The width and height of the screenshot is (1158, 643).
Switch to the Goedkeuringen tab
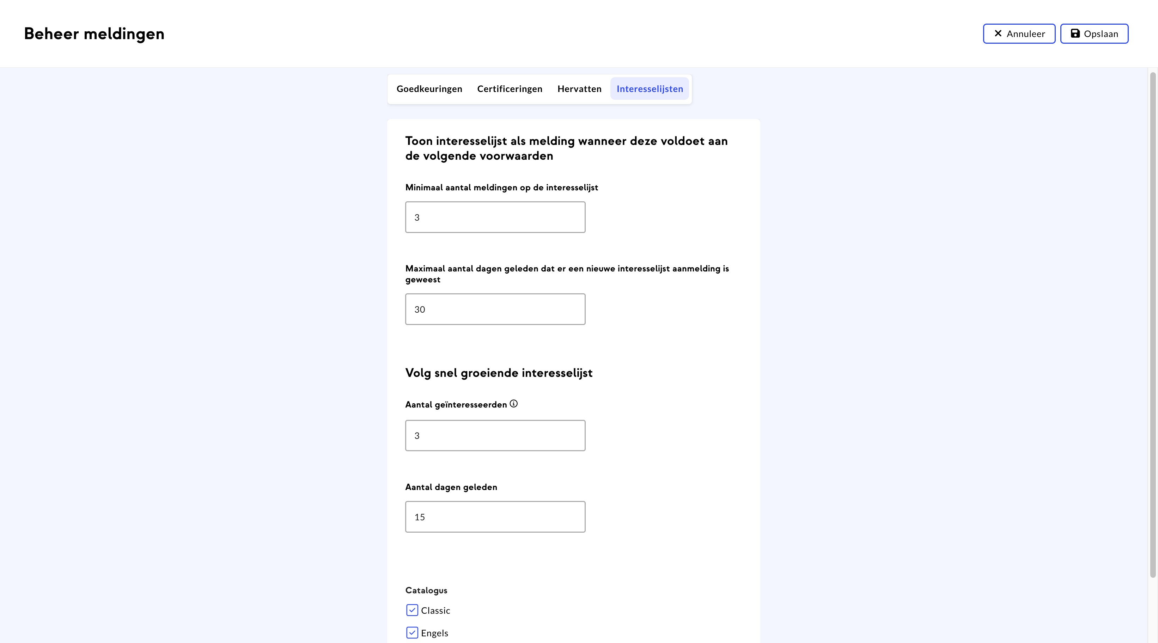(429, 89)
